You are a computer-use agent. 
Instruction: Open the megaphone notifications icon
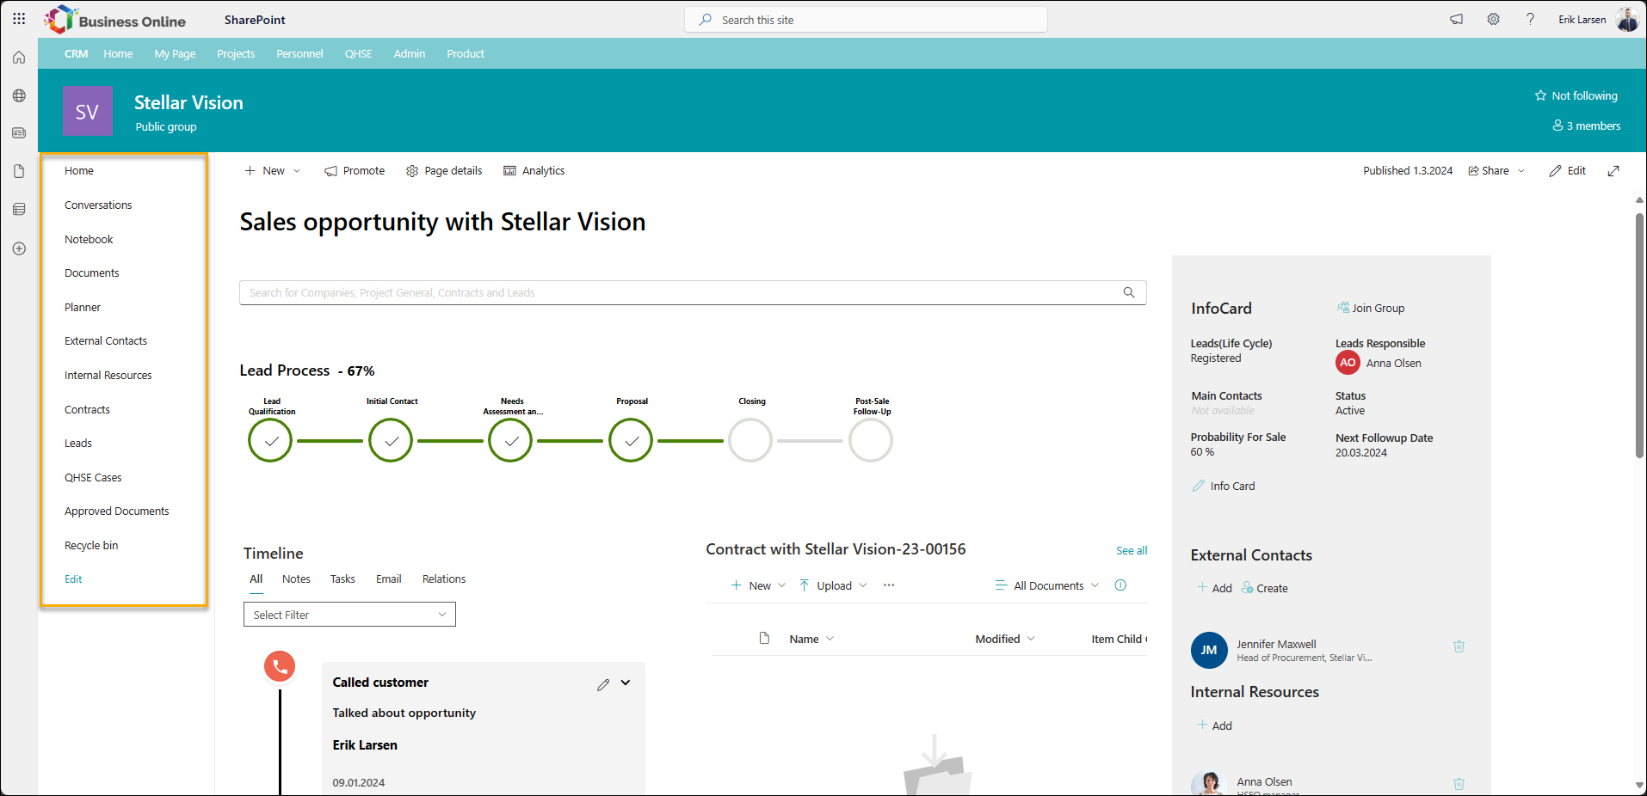click(1456, 19)
